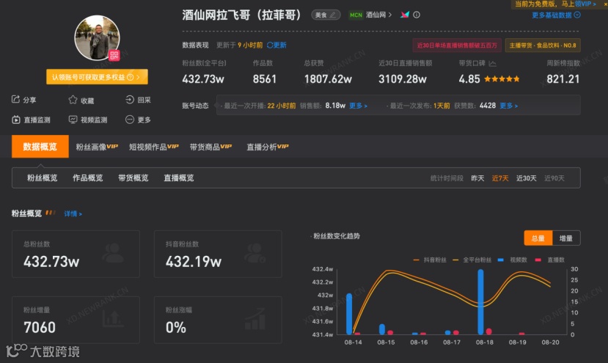Toggle 视频数 legend series
This screenshot has height=363, width=608.
pyautogui.click(x=512, y=260)
